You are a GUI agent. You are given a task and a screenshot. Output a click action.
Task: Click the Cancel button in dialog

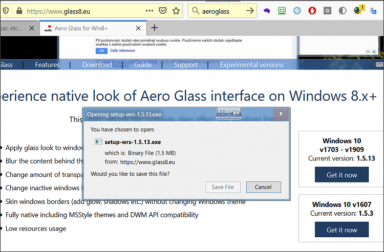click(263, 187)
